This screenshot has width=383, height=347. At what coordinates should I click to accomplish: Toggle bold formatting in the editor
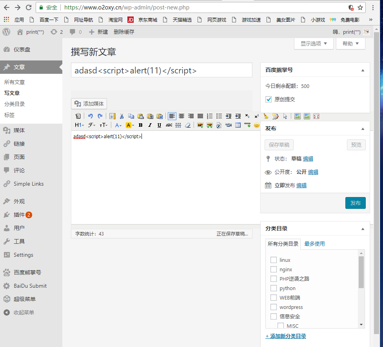click(x=140, y=125)
